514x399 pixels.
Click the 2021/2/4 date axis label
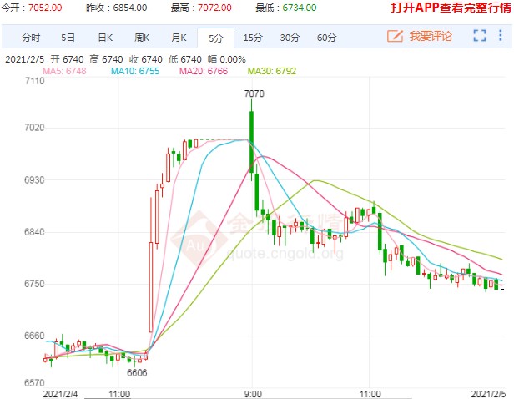[60, 394]
